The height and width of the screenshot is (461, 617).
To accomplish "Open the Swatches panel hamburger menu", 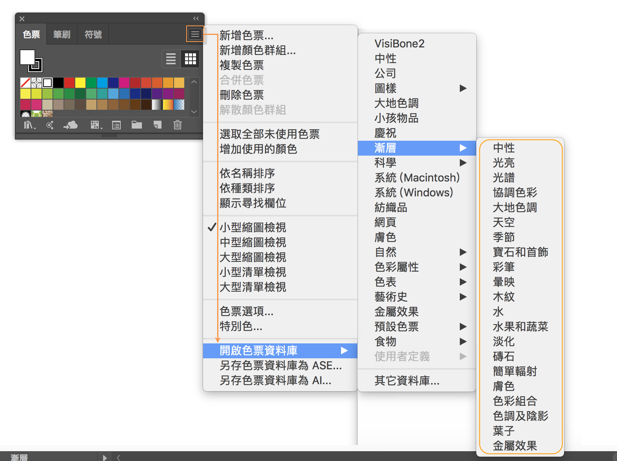I will coord(195,34).
